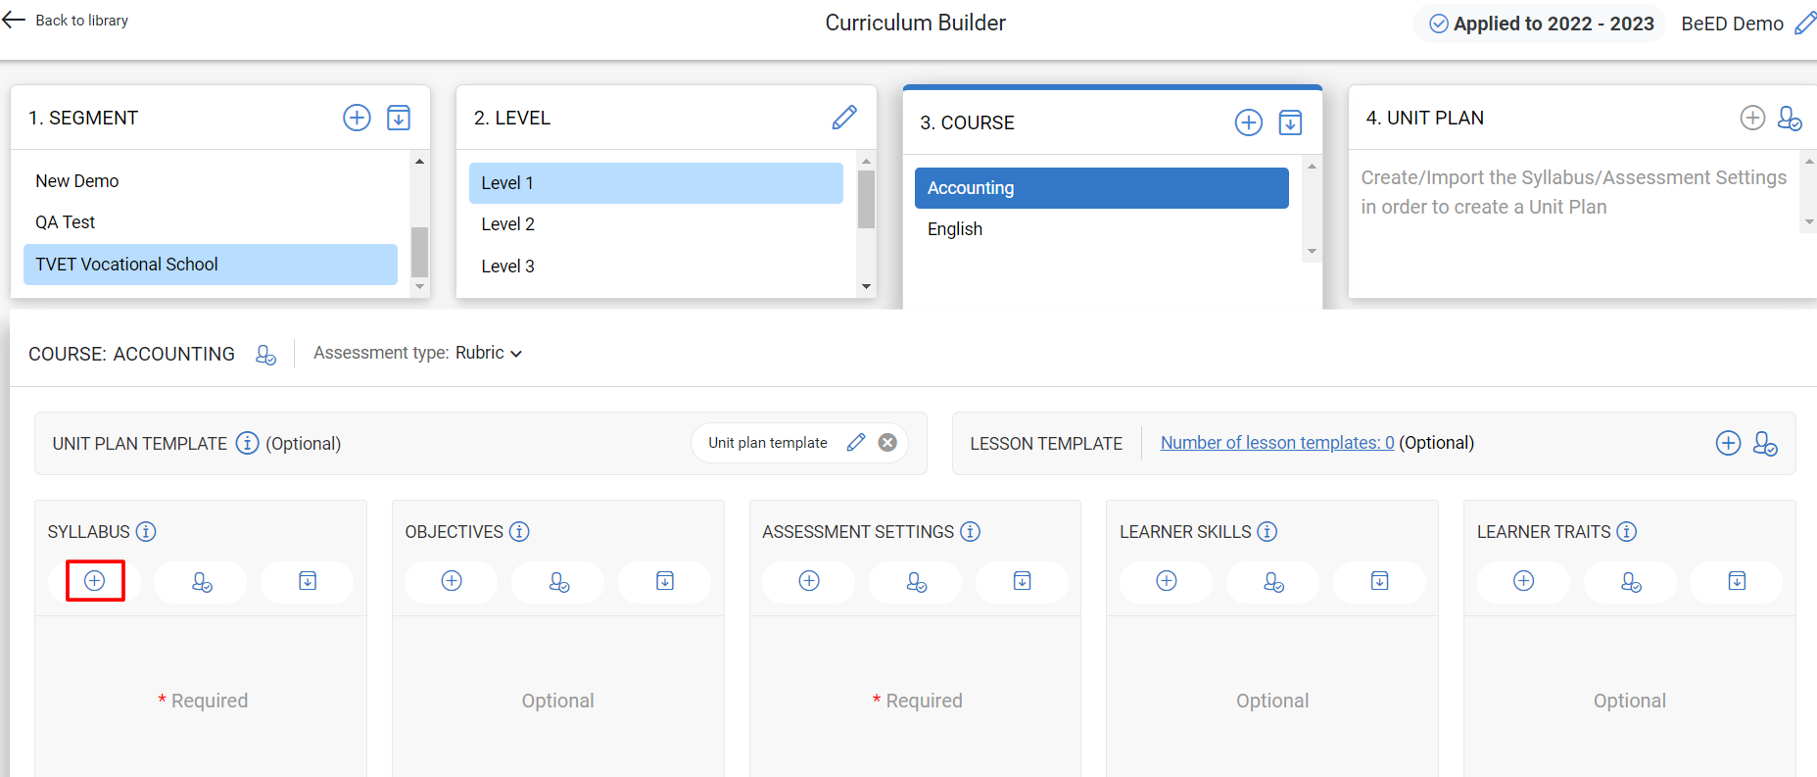Click Course list scroll up arrow
Viewport: 1817px width, 777px height.
tap(1312, 166)
